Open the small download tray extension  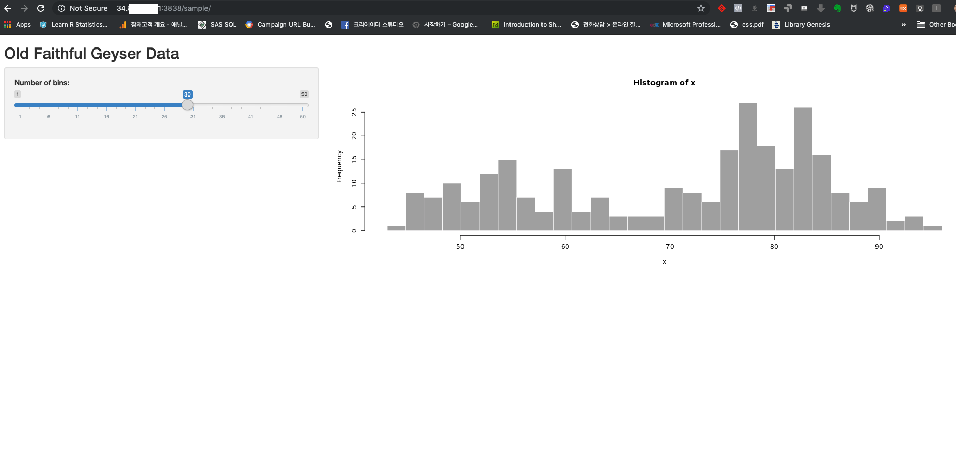[755, 8]
